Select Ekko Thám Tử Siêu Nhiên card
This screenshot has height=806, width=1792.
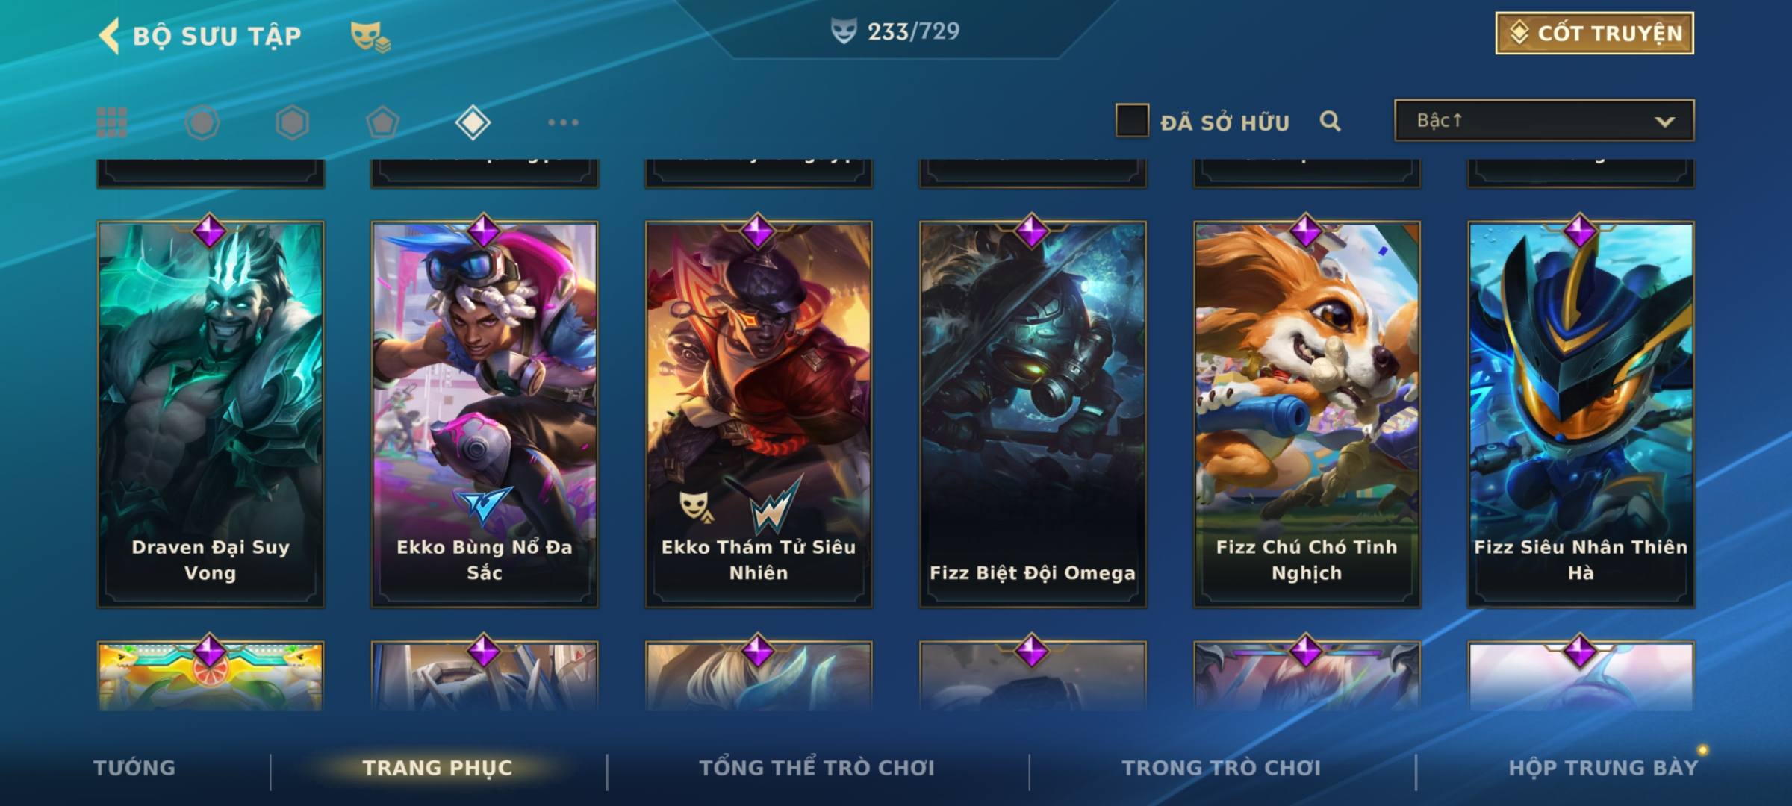pos(759,414)
